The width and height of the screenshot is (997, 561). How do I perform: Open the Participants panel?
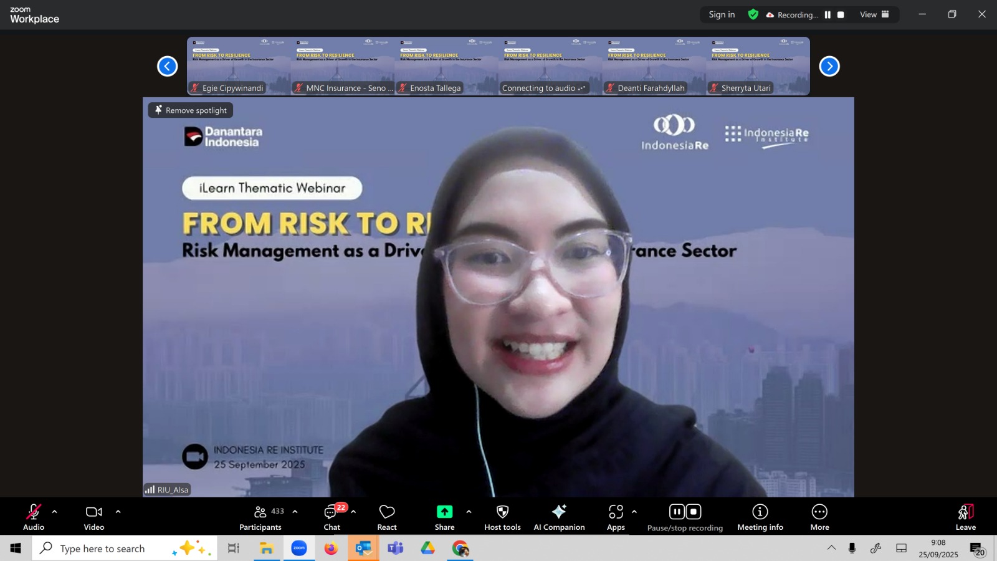[260, 517]
